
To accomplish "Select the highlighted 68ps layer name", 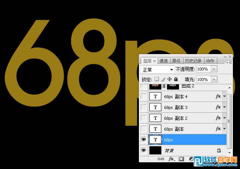I will click(168, 140).
